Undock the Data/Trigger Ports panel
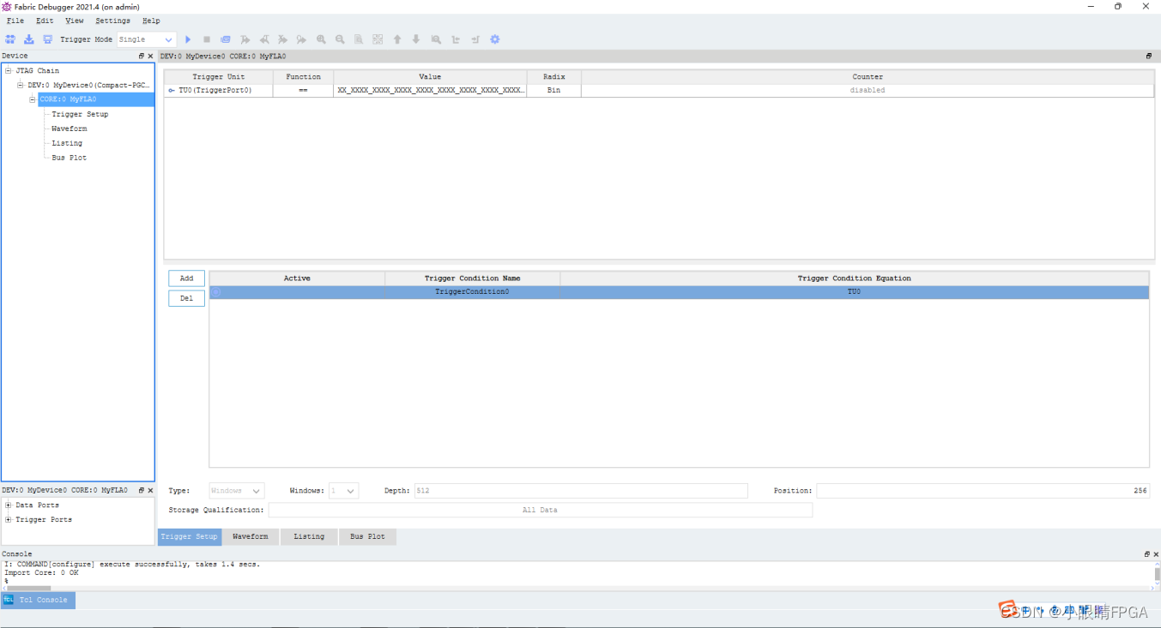 point(142,490)
